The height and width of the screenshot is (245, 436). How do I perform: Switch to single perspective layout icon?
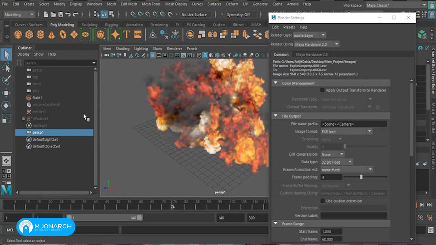coord(6,161)
